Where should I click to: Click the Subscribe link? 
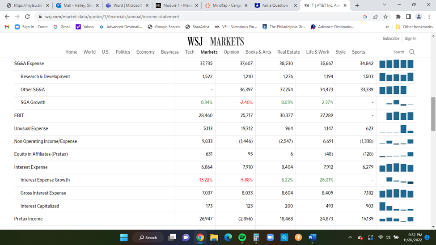391,38
